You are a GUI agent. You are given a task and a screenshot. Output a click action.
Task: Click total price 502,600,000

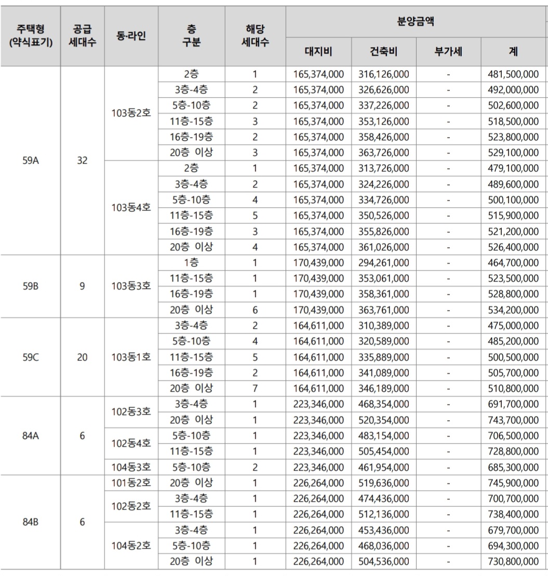pos(514,105)
